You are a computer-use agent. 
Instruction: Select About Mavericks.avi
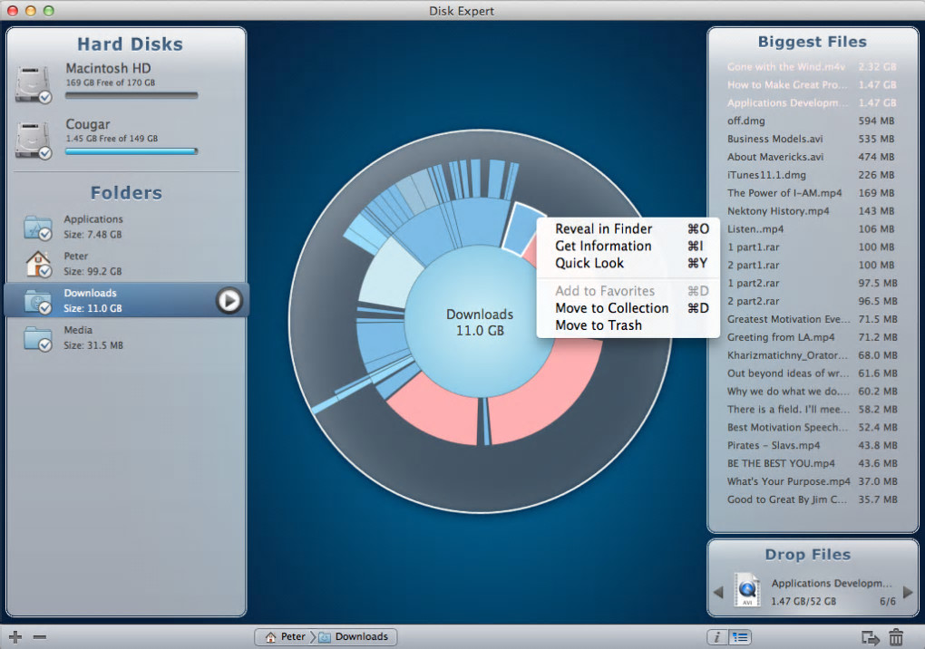(812, 157)
